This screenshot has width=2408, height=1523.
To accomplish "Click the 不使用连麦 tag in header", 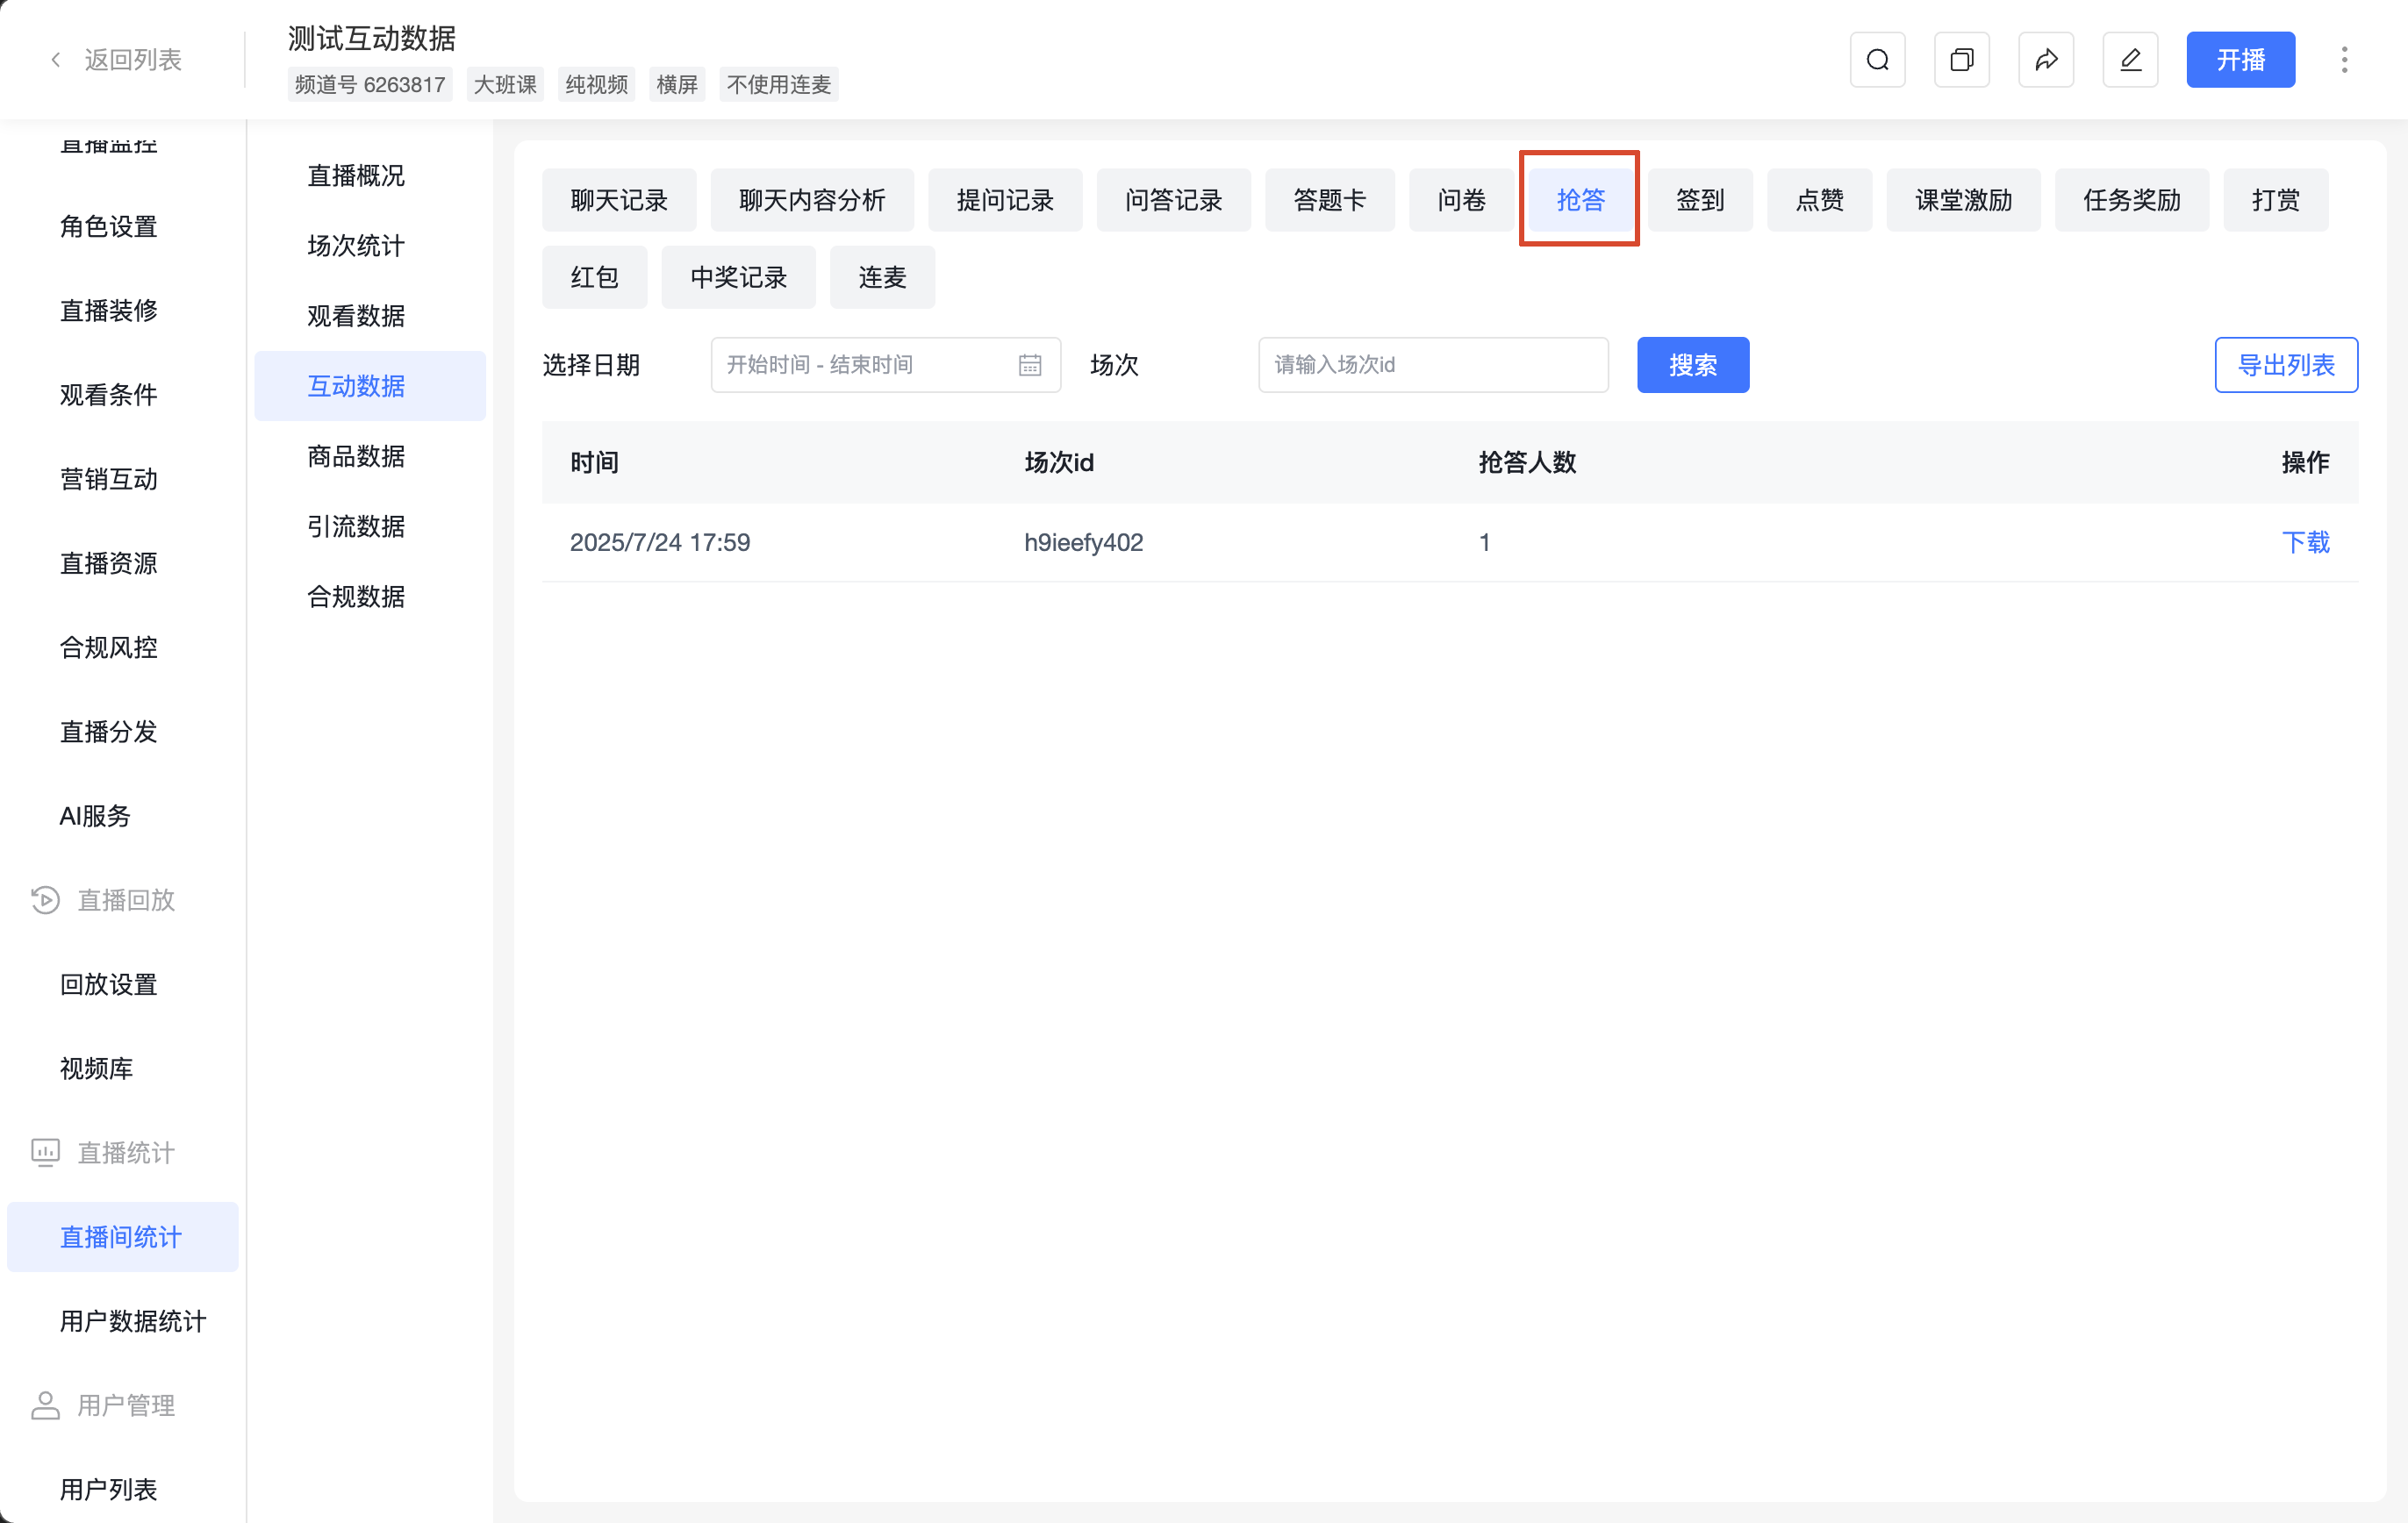I will 779,85.
